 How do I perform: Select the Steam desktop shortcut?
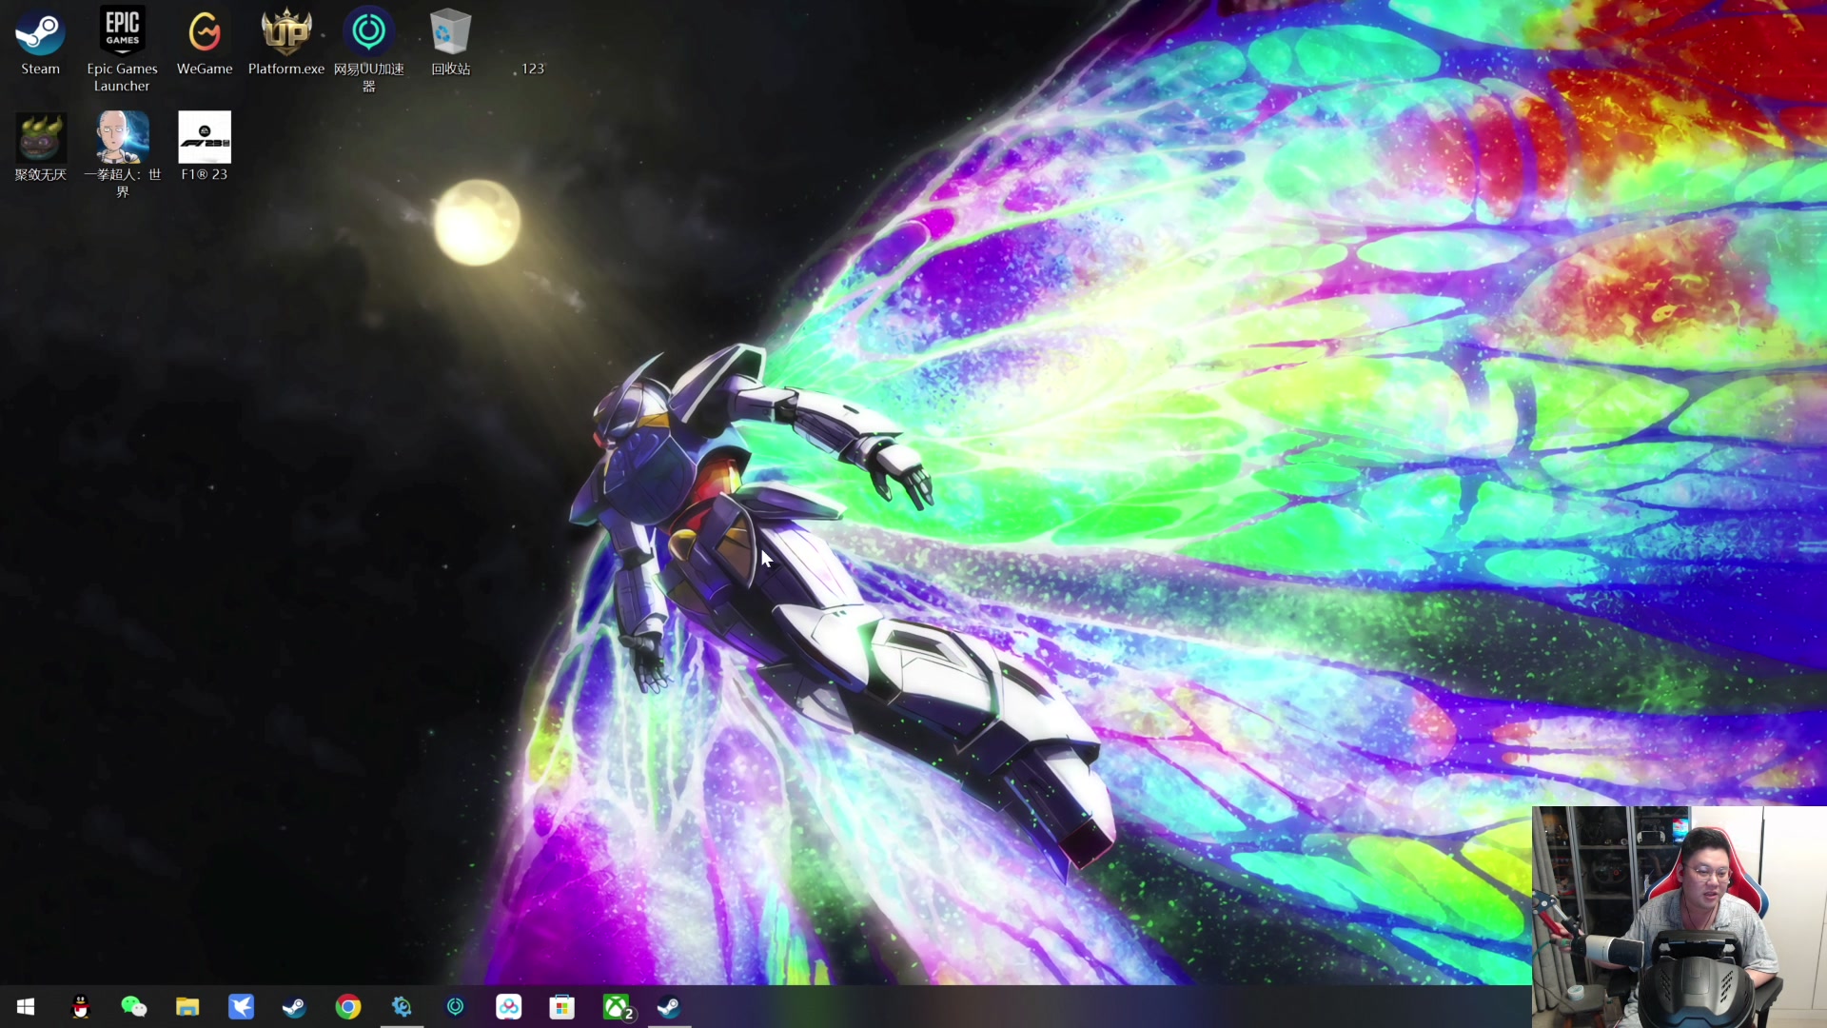coord(40,43)
